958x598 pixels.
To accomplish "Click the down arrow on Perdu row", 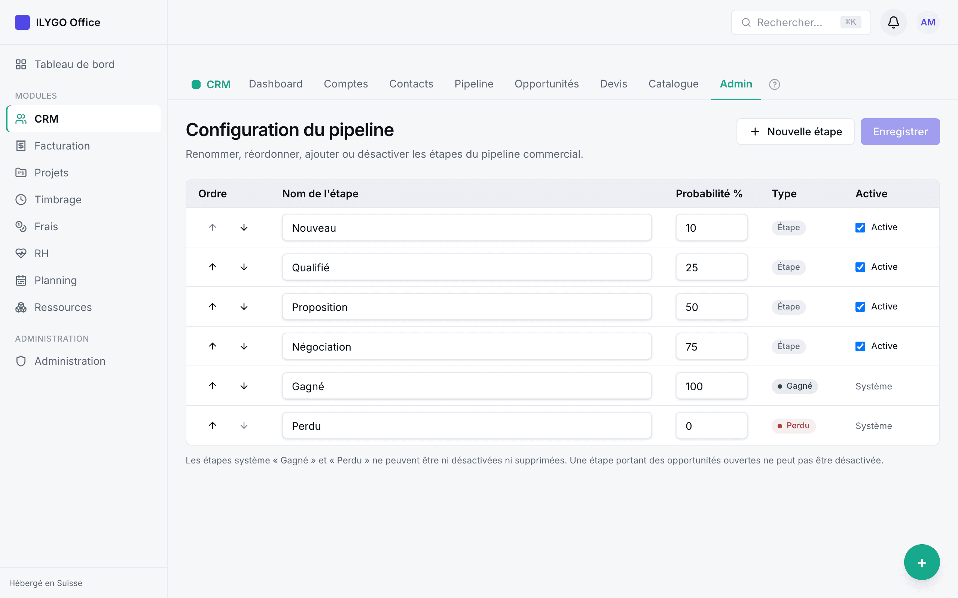I will coord(244,425).
